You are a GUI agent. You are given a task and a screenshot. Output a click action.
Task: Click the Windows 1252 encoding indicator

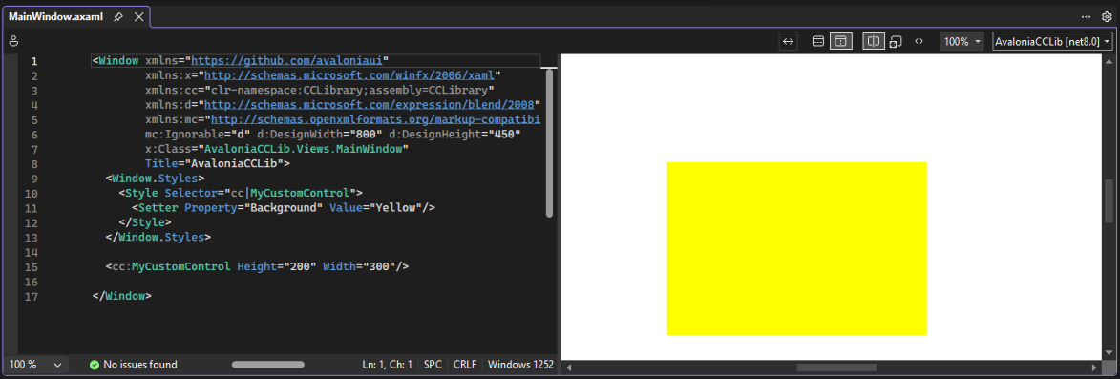(x=520, y=365)
